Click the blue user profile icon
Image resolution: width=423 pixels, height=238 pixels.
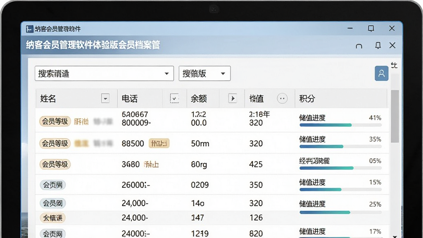(x=381, y=74)
